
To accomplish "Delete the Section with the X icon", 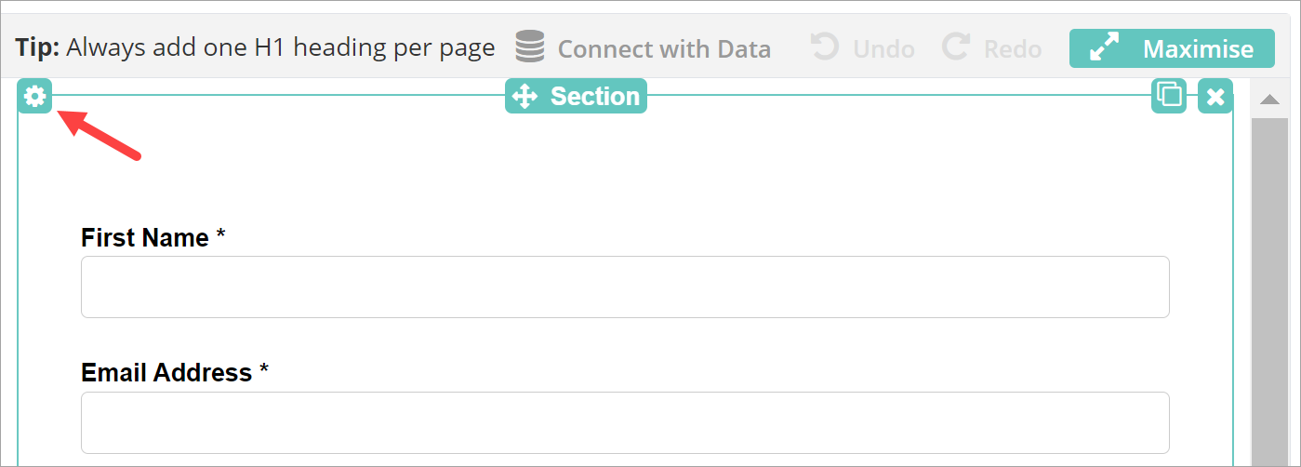I will [x=1215, y=96].
